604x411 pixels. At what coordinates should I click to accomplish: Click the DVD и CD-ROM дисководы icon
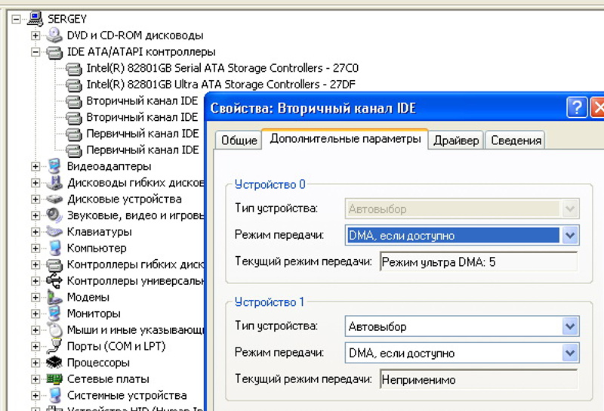[x=54, y=36]
